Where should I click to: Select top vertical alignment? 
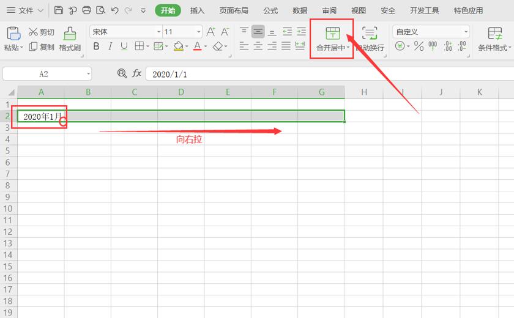pos(244,31)
